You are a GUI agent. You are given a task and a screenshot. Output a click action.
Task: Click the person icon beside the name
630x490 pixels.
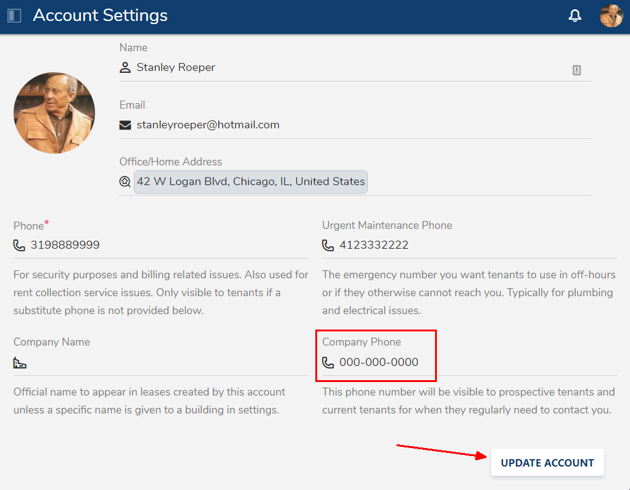(125, 67)
